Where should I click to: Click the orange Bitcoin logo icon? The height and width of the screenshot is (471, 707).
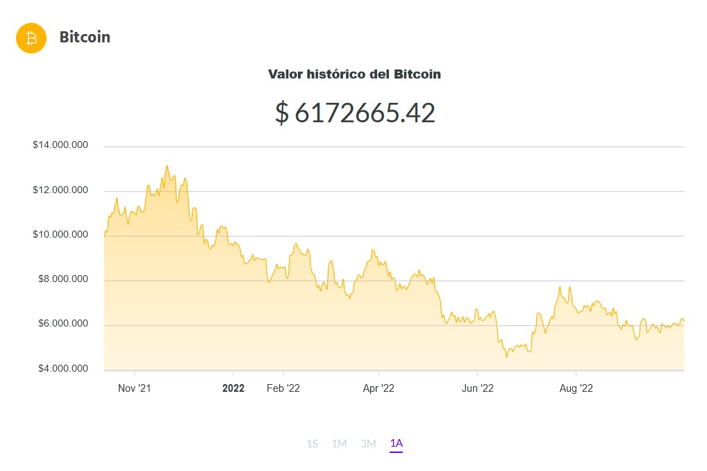[31, 38]
